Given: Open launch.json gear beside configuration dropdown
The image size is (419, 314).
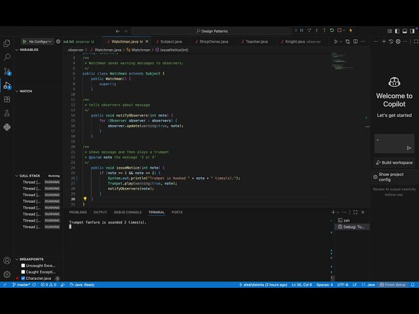Looking at the screenshot, I should click(x=58, y=41).
